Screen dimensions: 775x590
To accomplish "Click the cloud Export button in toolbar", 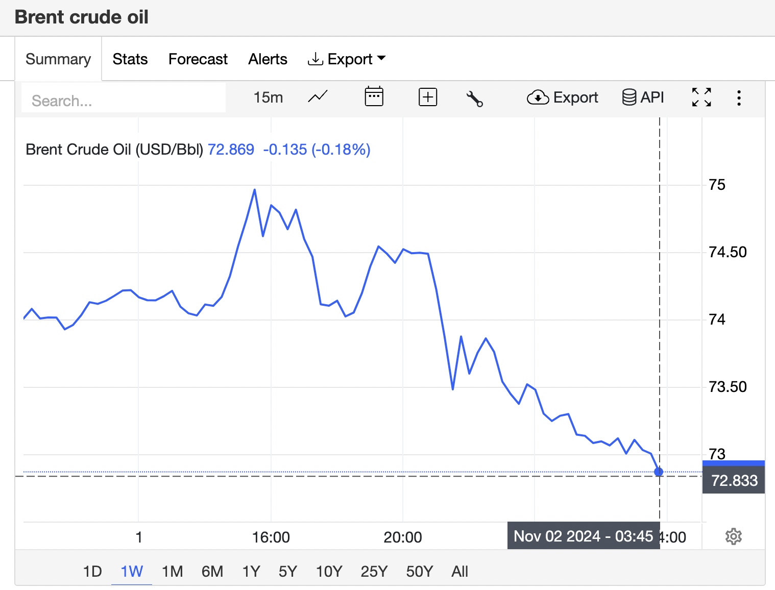I will pos(562,97).
